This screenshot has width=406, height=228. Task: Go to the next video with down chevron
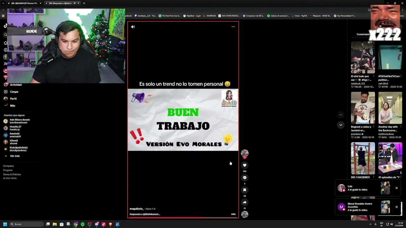pyautogui.click(x=341, y=125)
